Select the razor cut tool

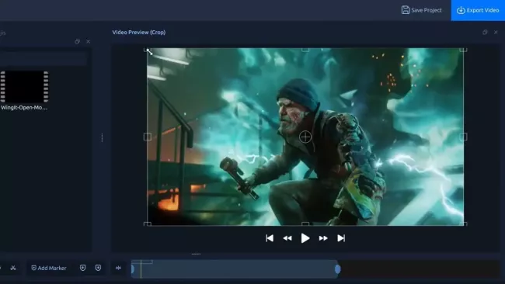pos(13,268)
